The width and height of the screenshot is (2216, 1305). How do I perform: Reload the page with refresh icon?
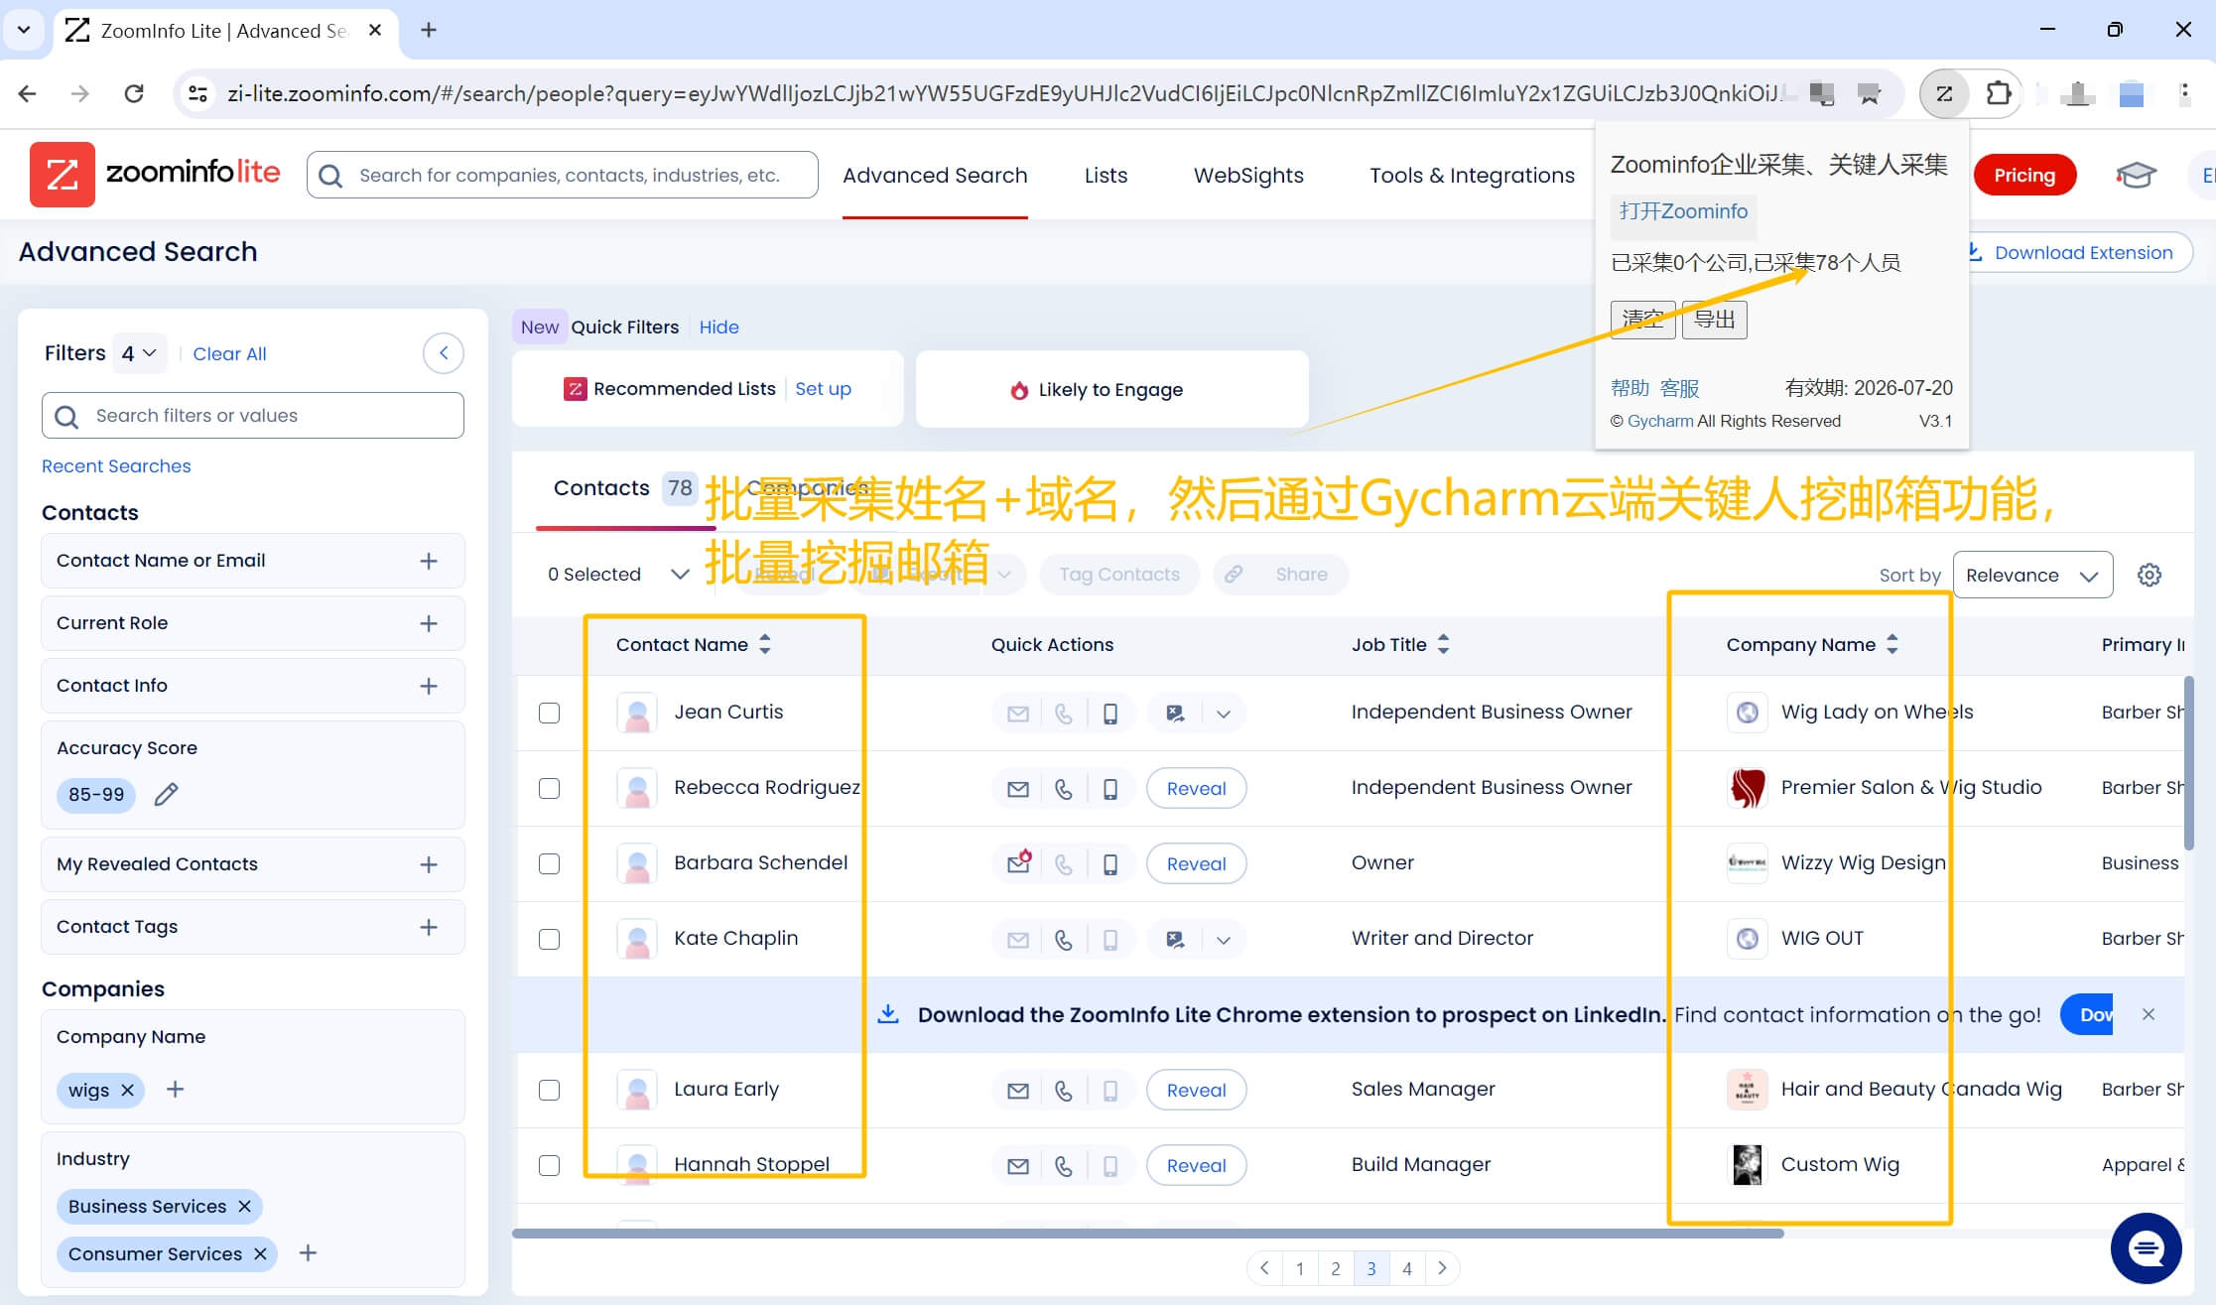[x=134, y=93]
